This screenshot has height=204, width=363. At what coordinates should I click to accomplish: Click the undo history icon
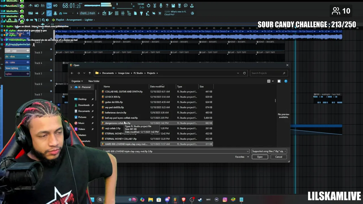coord(148,6)
